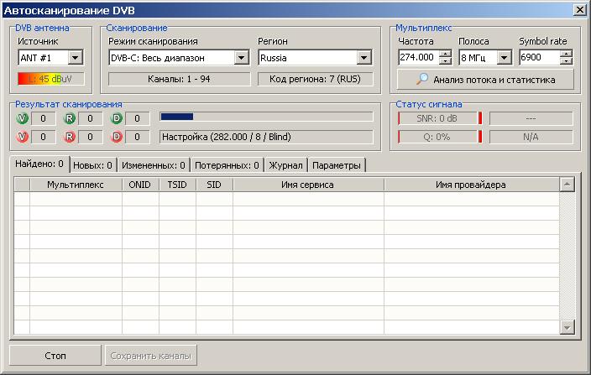Viewport: 591px width, 375px height.
Task: Open the ANT #1 source dropdown
Action: [75, 58]
